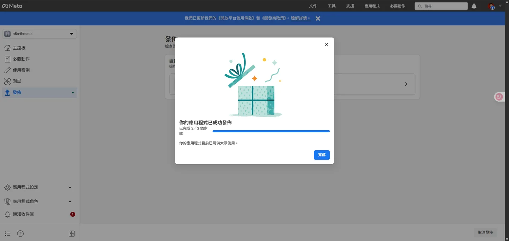Viewport: 509px width, 241px height.
Task: Click the 完成 button in dialog
Action: pos(322,155)
